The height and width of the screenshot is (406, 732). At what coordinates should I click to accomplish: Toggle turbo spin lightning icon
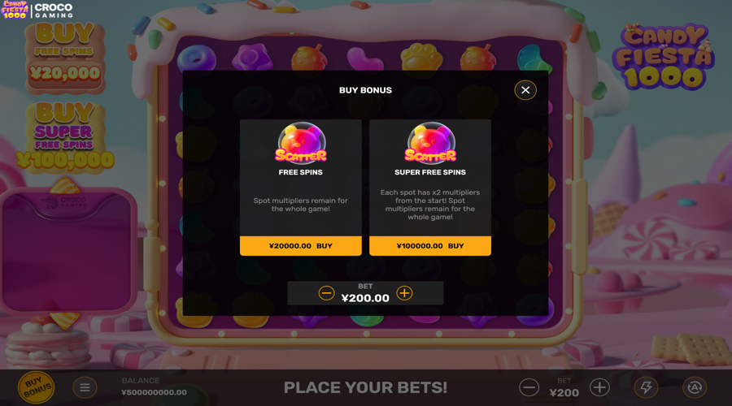click(646, 387)
